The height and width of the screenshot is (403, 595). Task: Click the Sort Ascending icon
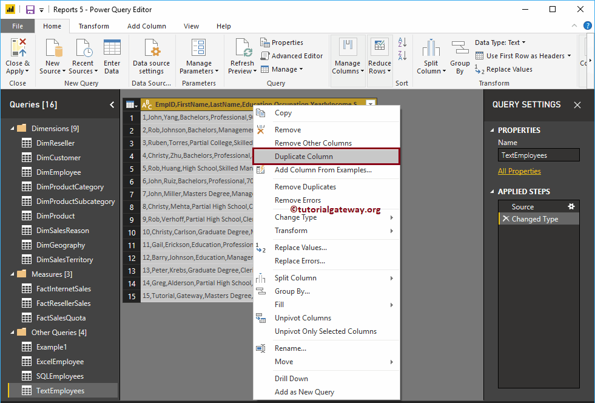coord(402,43)
